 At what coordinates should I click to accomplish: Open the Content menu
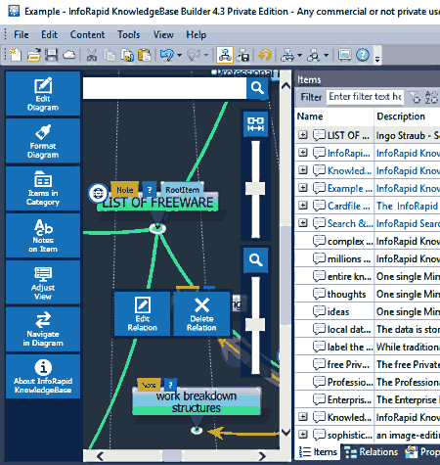[x=87, y=34]
